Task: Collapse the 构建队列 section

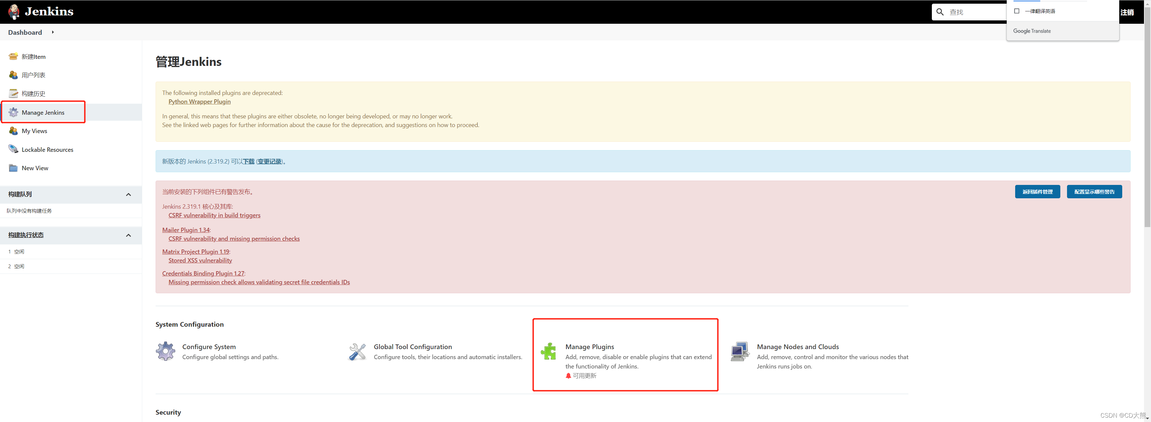Action: click(128, 194)
